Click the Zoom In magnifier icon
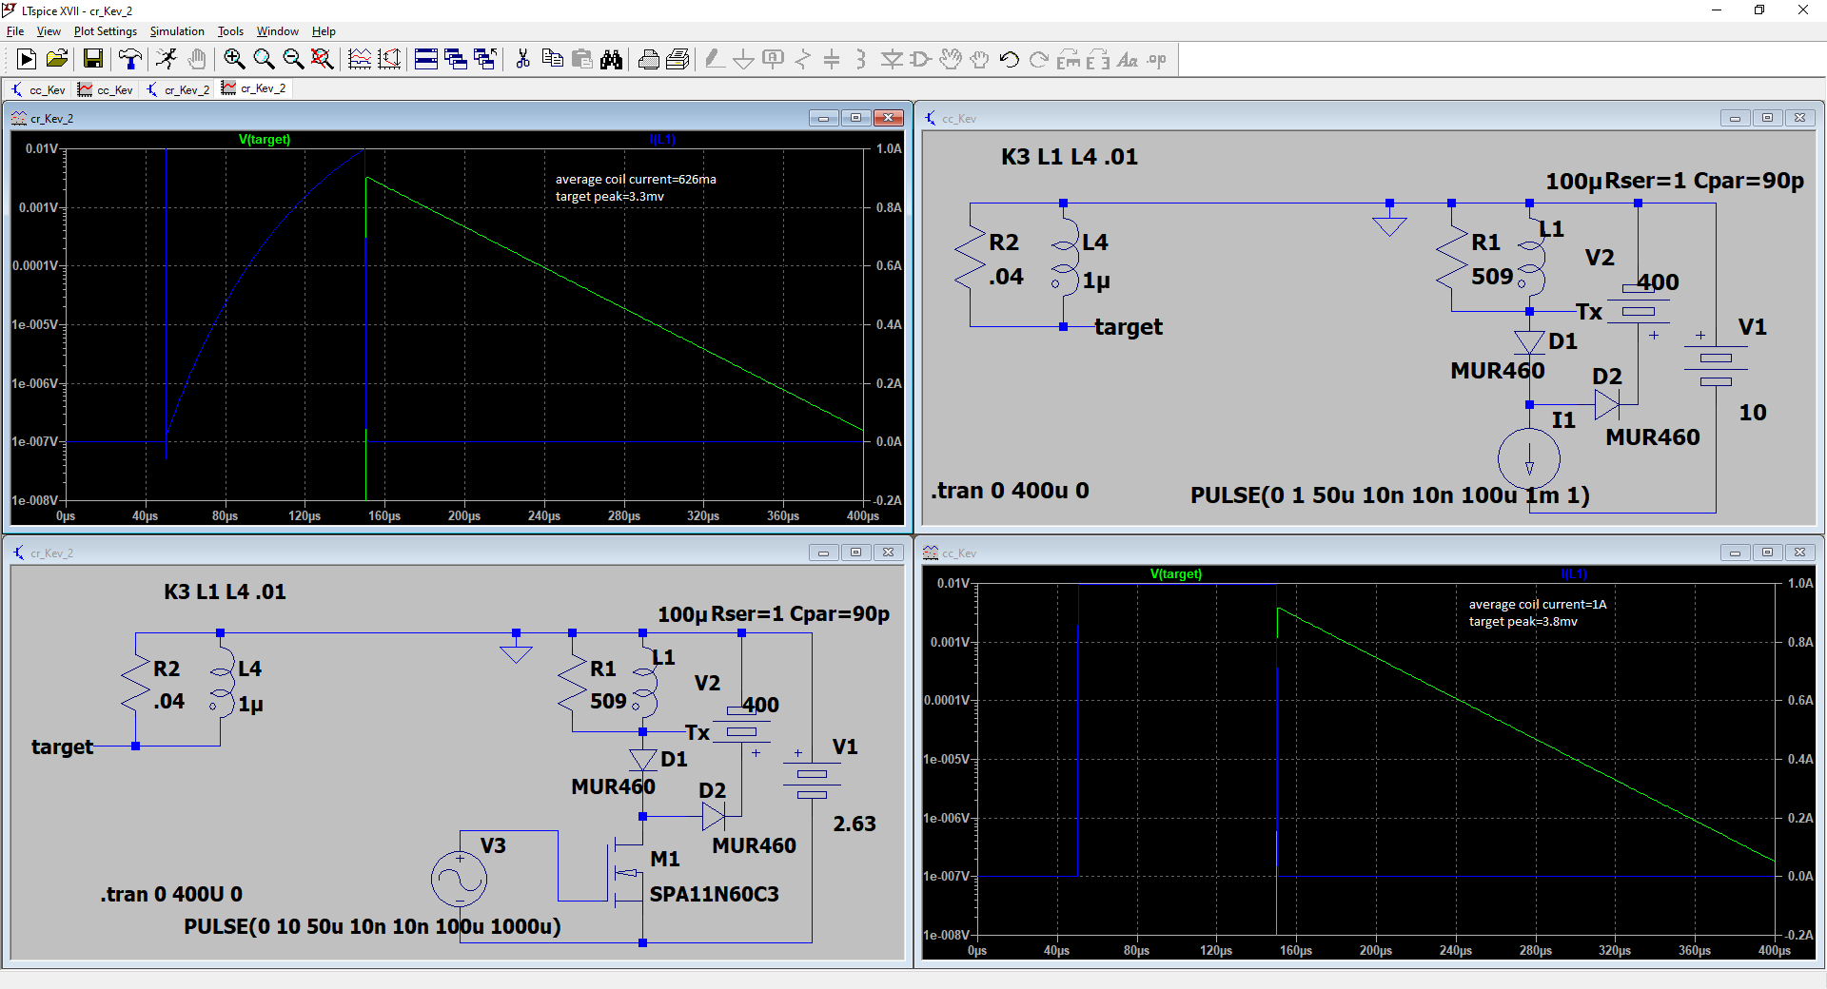Viewport: 1827px width, 989px height. coord(234,60)
